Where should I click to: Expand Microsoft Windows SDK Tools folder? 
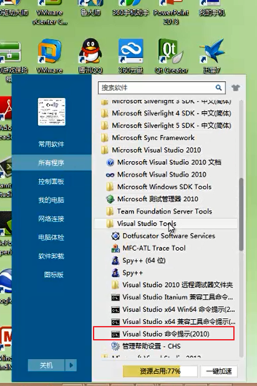click(x=158, y=187)
